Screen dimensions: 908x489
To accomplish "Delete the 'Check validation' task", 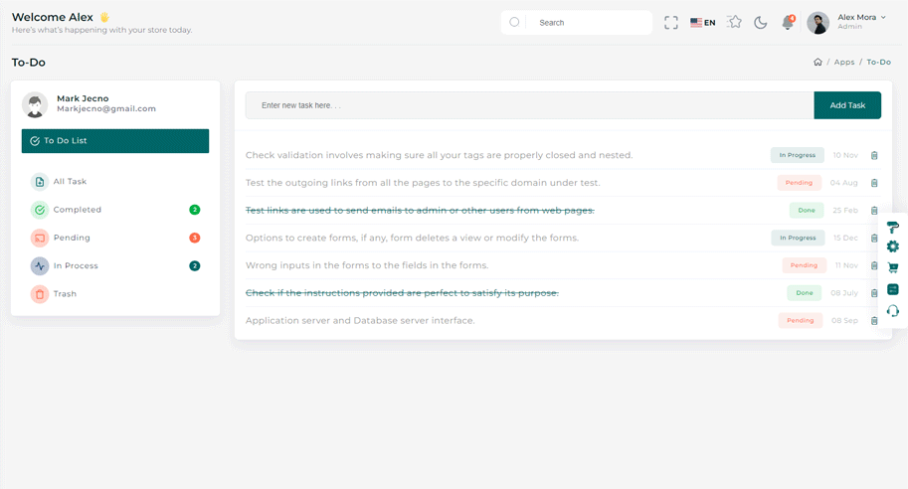I will pyautogui.click(x=874, y=156).
